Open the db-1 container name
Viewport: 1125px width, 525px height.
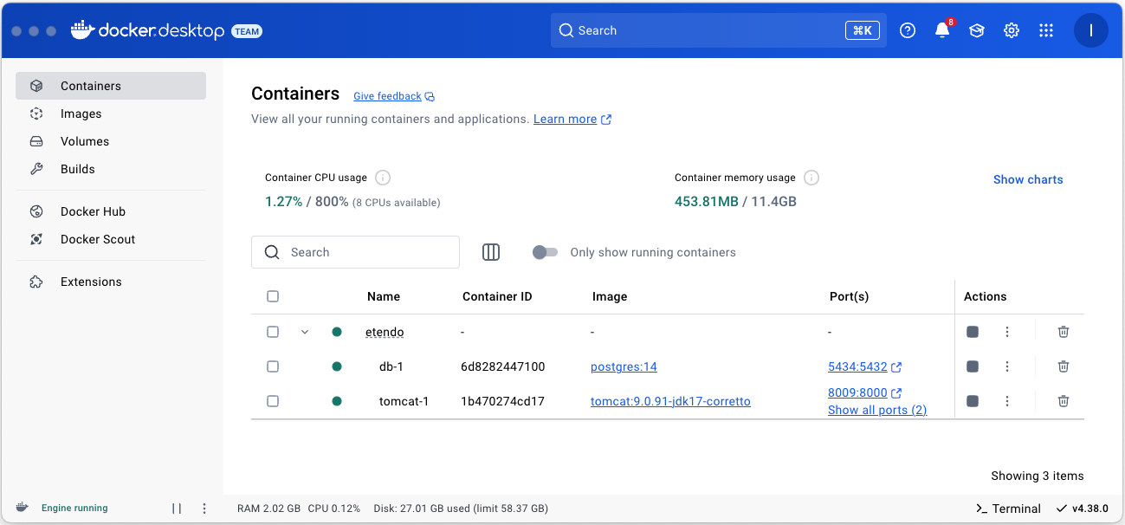pyautogui.click(x=391, y=366)
